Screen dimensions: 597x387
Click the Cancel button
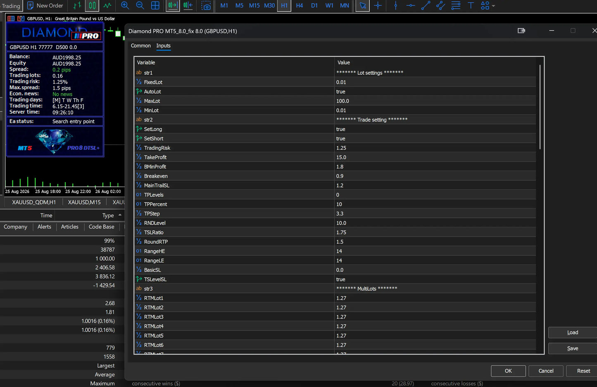click(x=546, y=371)
